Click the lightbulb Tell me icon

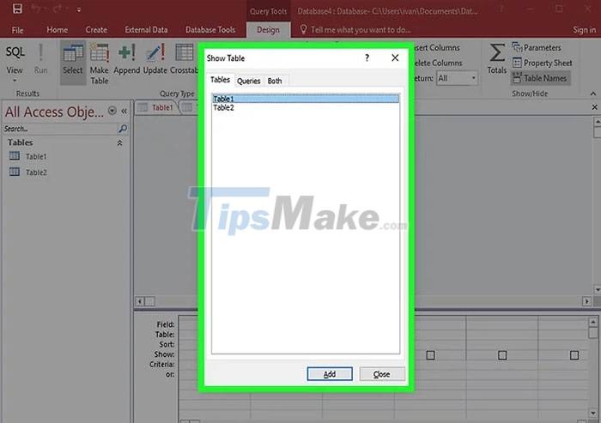click(x=303, y=29)
